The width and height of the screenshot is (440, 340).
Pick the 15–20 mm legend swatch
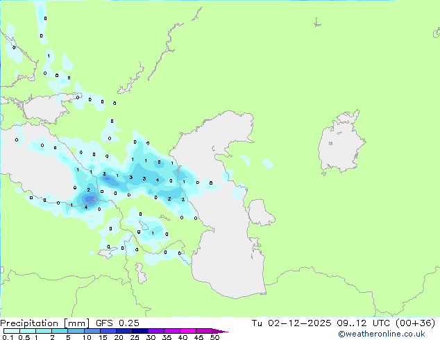click(x=108, y=331)
